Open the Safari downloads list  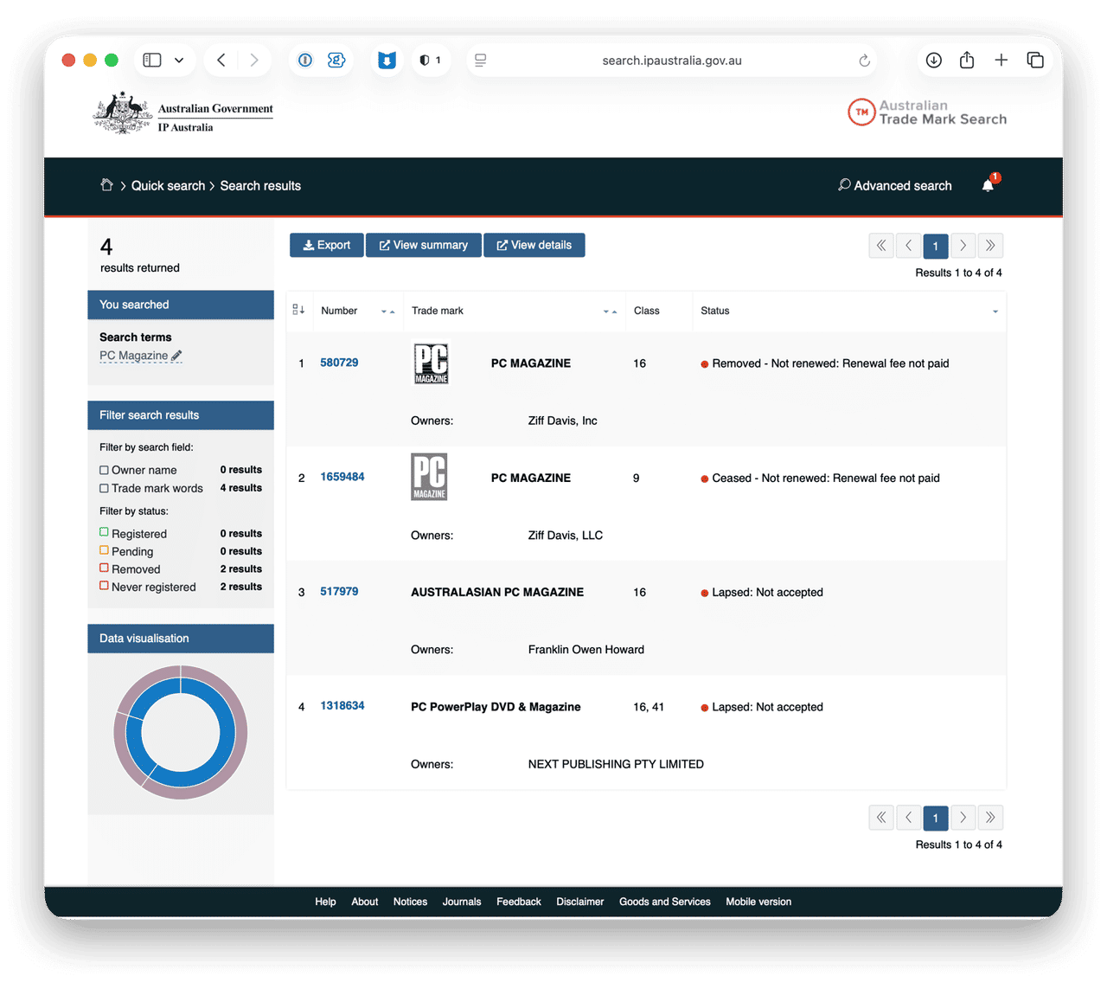click(934, 60)
